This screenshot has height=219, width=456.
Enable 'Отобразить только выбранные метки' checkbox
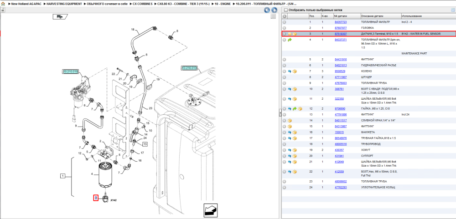[x=286, y=10]
